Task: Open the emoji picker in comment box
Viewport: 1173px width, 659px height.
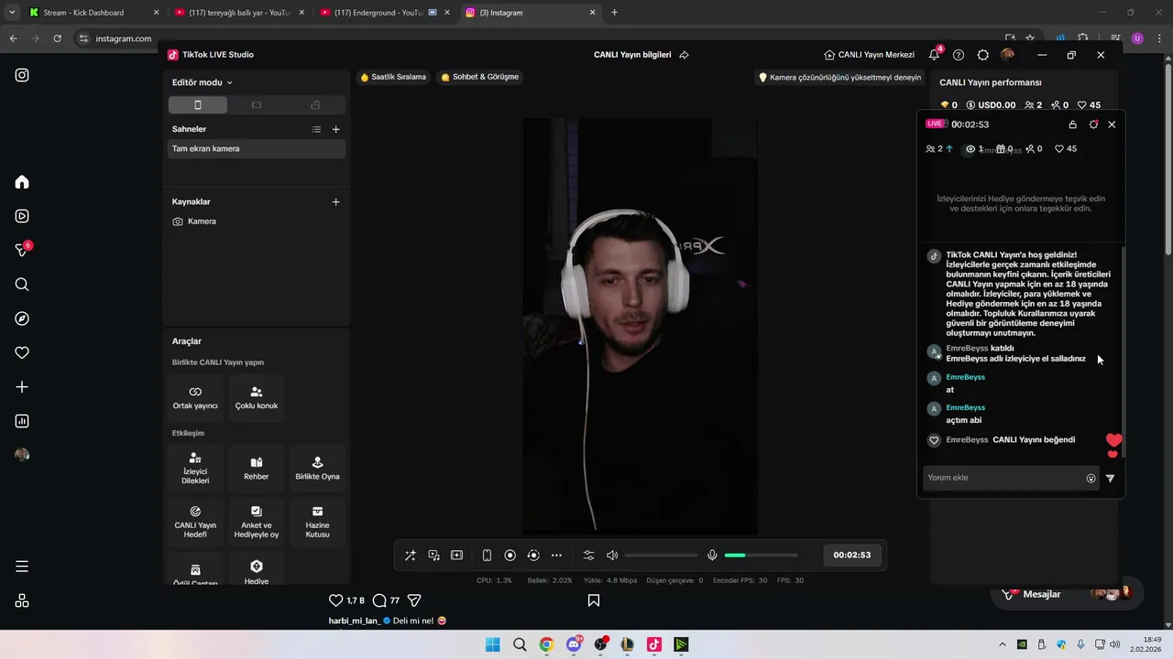Action: pos(1091,478)
